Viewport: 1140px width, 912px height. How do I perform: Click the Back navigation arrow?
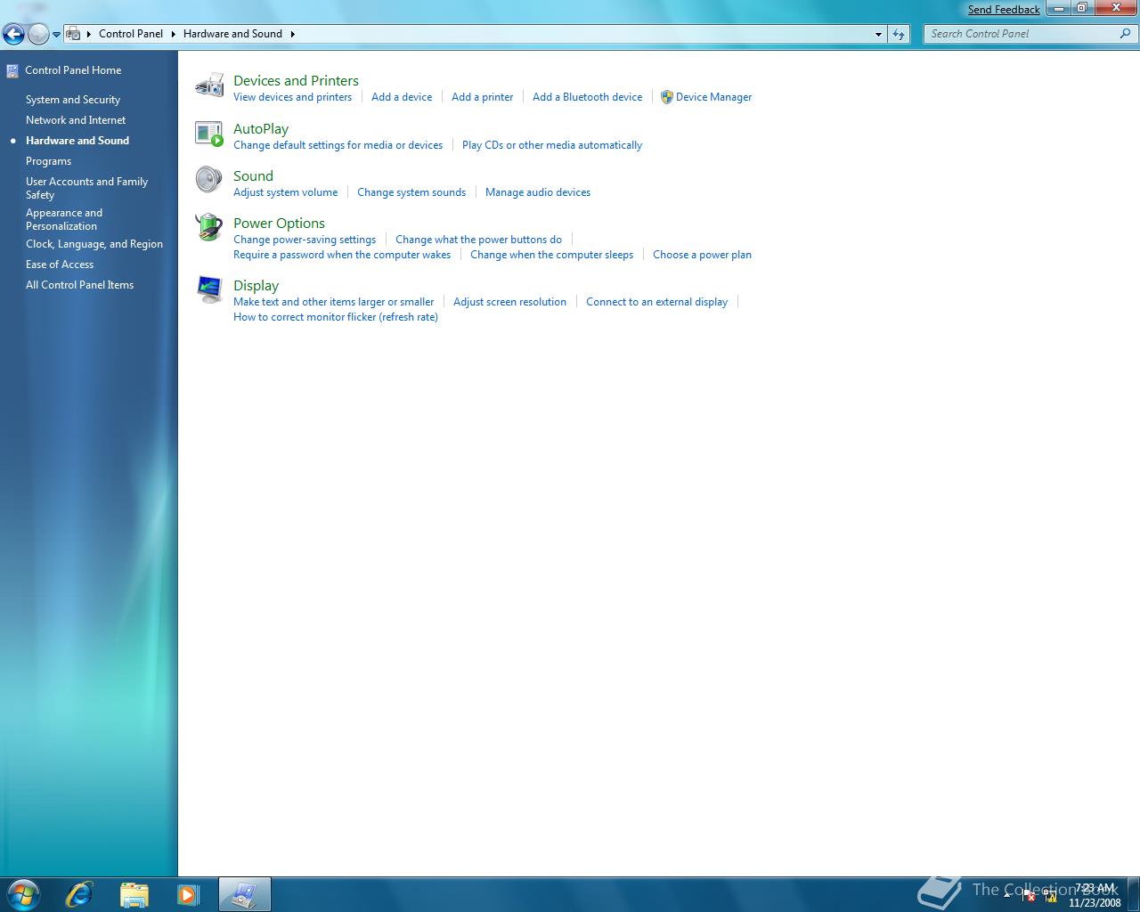tap(13, 34)
